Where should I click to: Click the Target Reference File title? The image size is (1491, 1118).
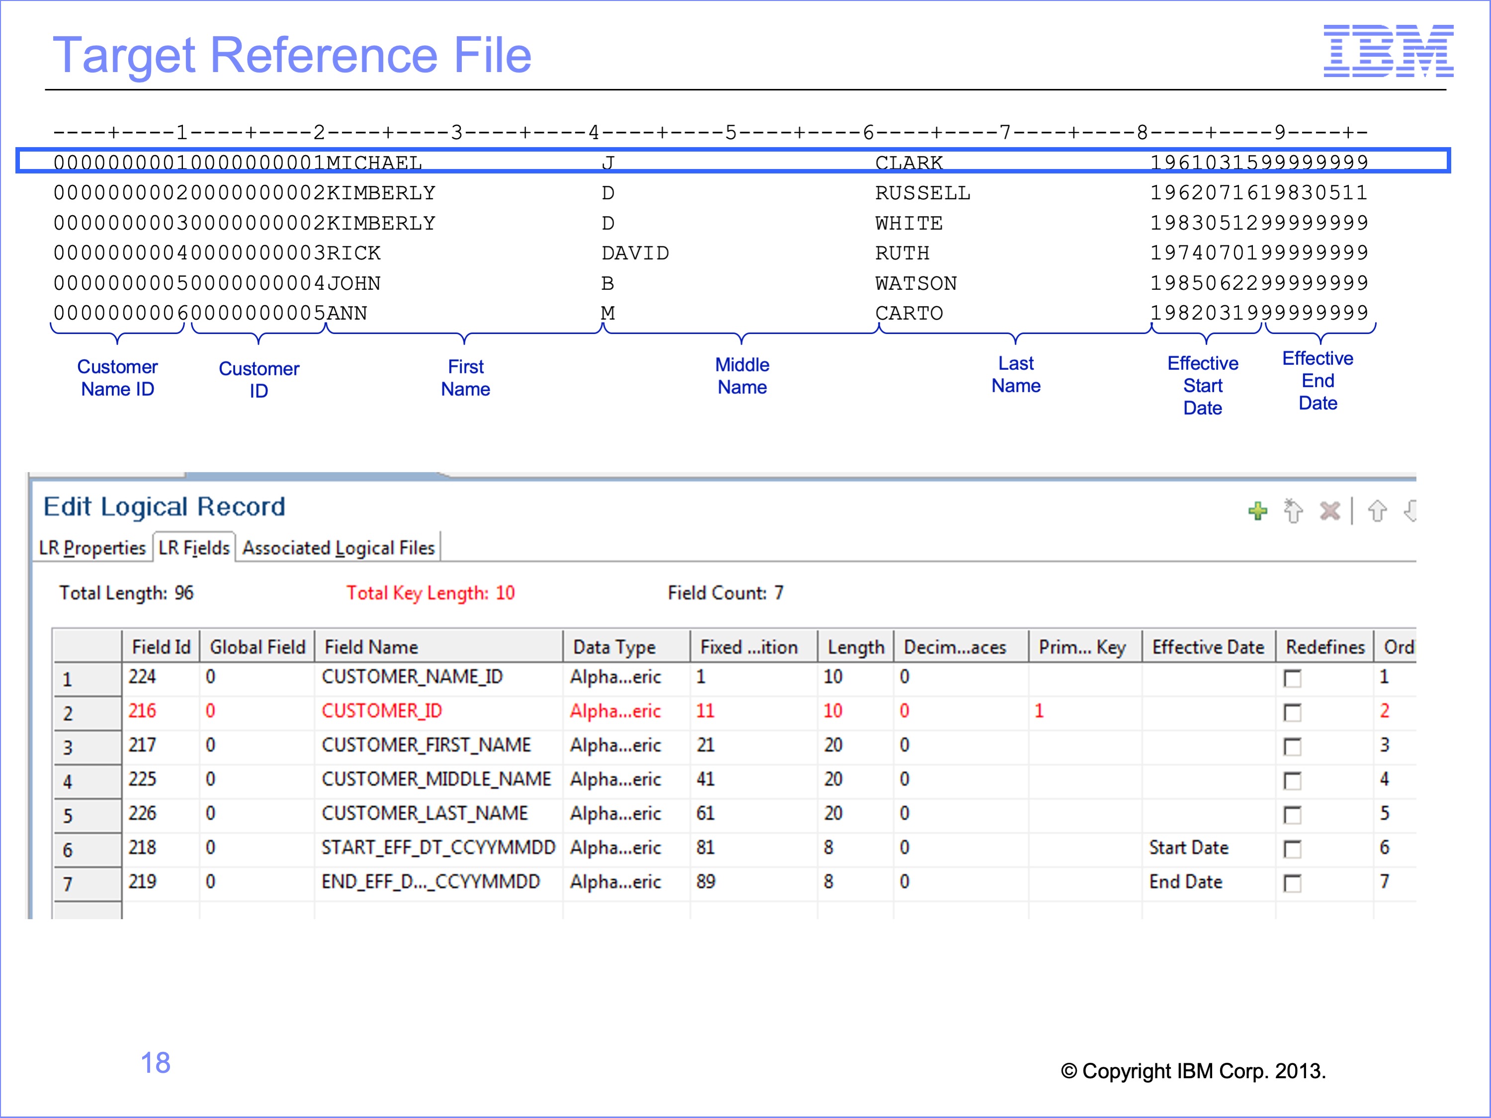[292, 55]
